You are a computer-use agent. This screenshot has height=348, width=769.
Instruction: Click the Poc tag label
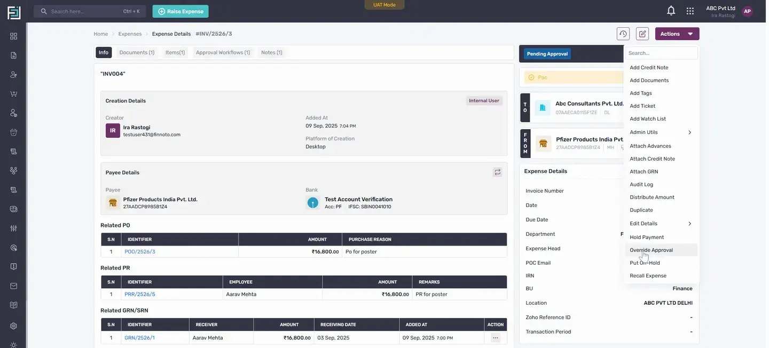(543, 77)
